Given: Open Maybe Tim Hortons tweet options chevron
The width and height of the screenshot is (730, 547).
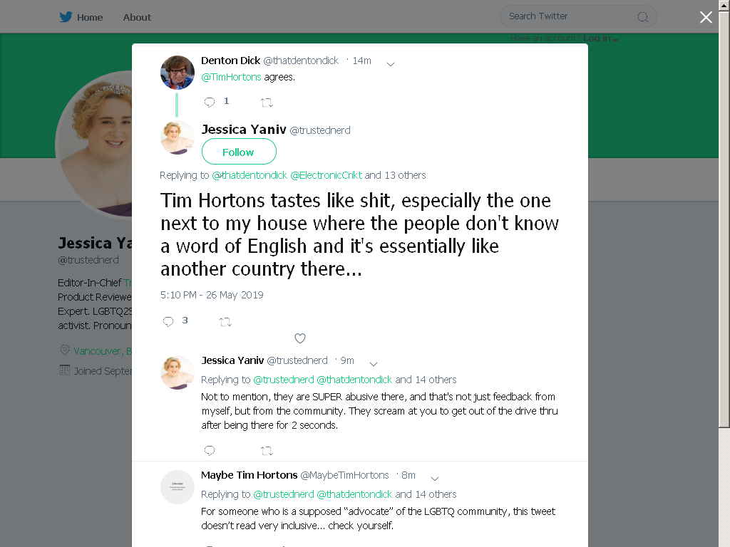Looking at the screenshot, I should (435, 479).
